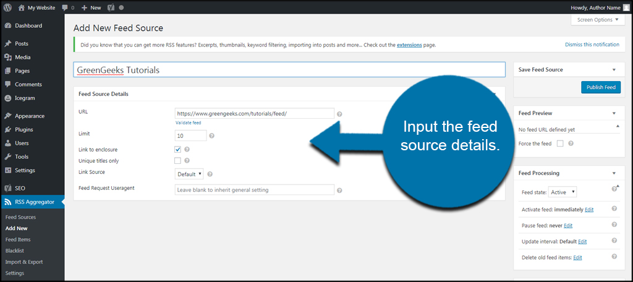
Task: Click the feed title field GreenGeeks Tutorials
Action: pos(289,69)
